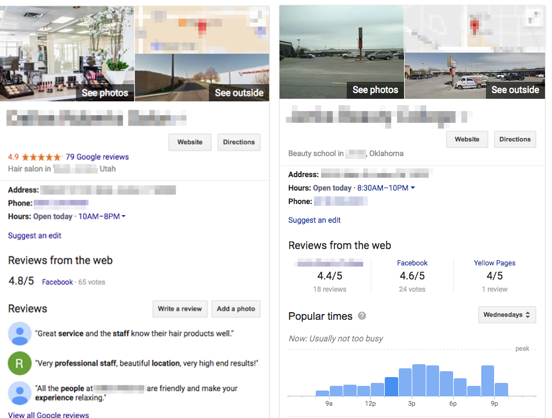Click the green R reviewer avatar
Image resolution: width=552 pixels, height=418 pixels.
(x=20, y=363)
